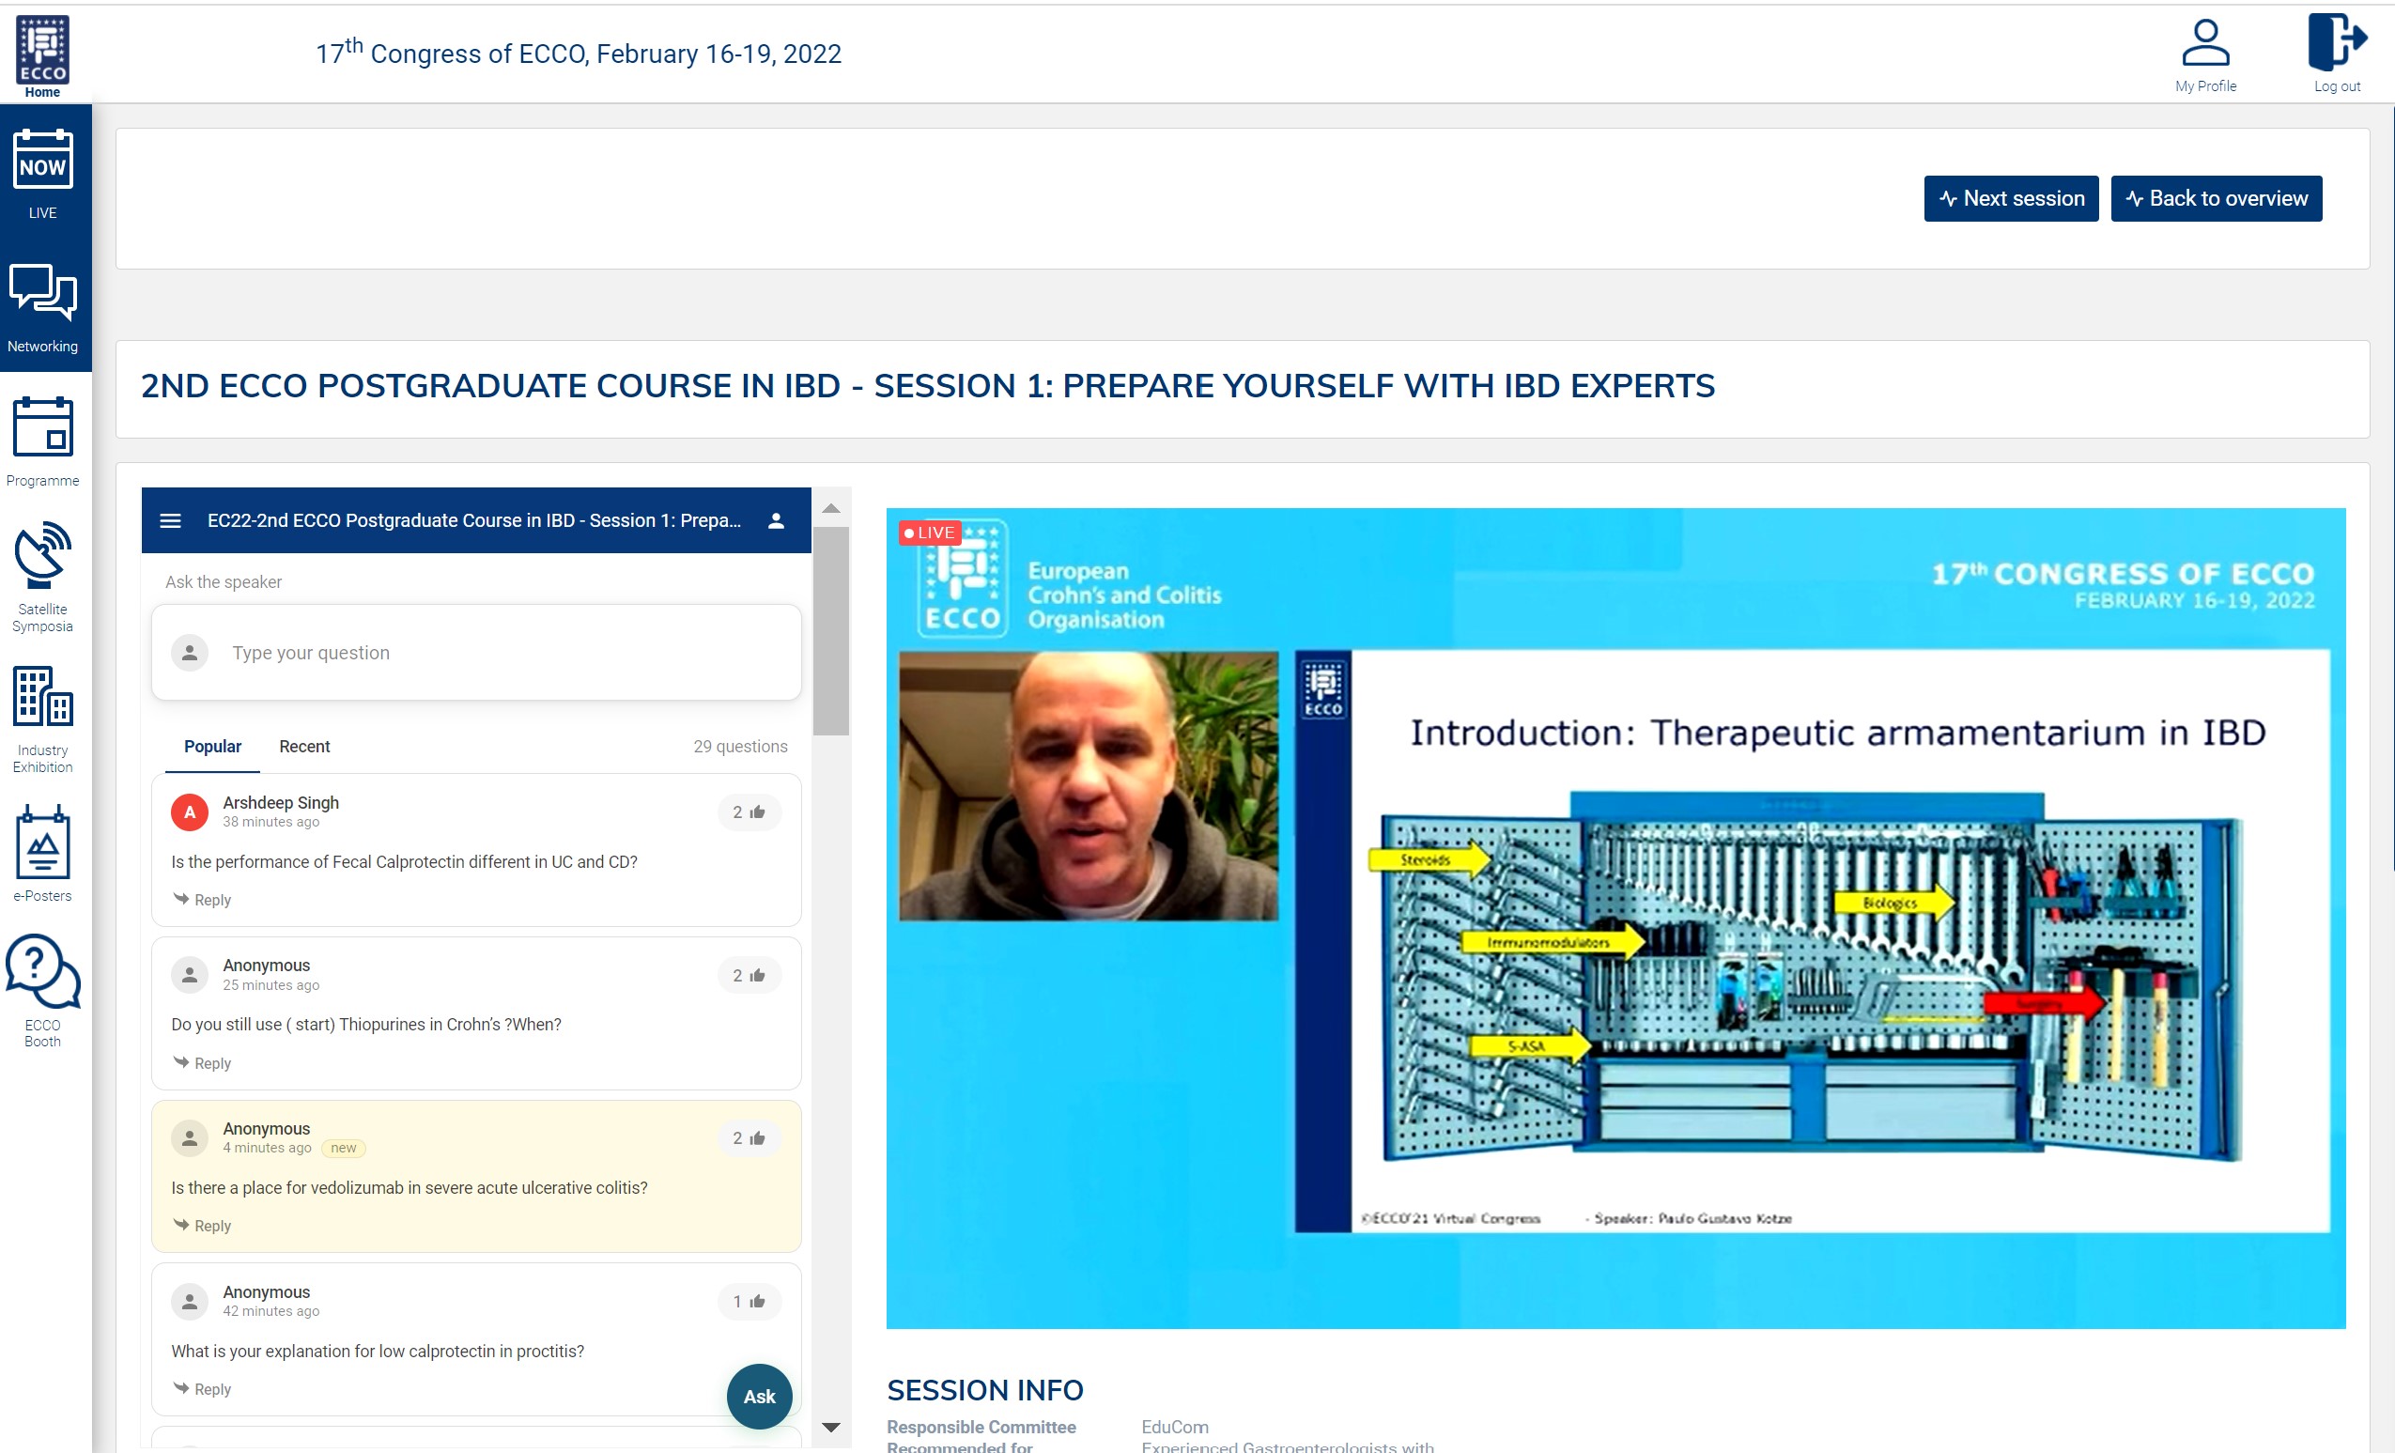Upvote the vedolizumab ulcerative colitis question

749,1137
